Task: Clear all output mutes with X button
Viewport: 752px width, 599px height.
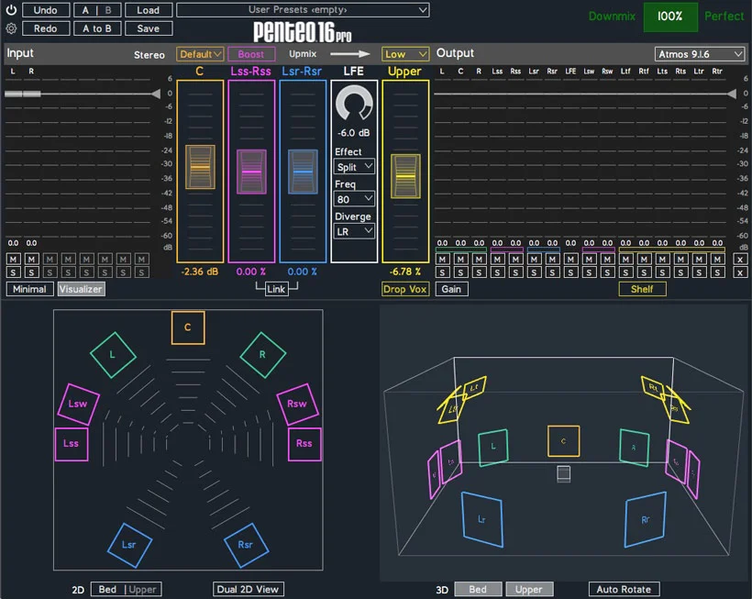Action: pyautogui.click(x=740, y=260)
